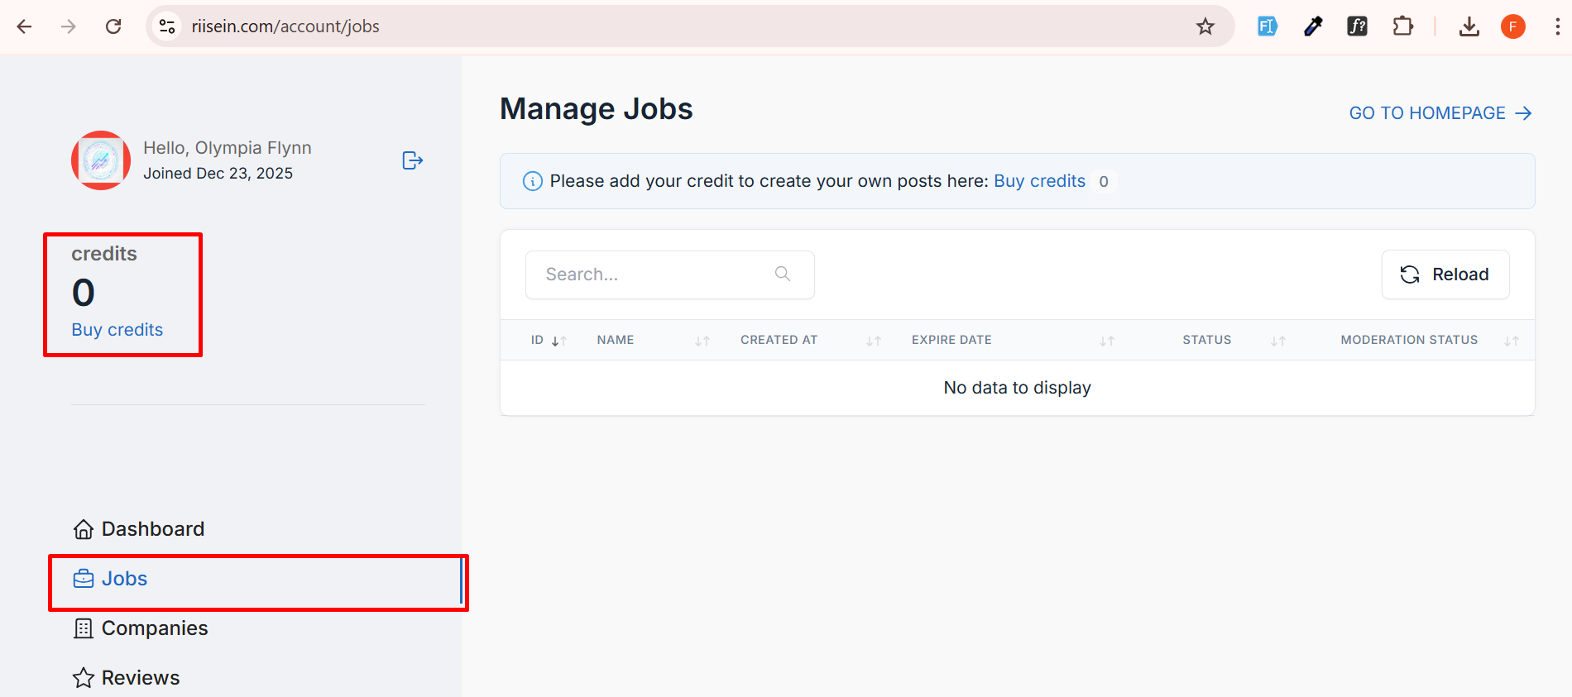
Task: Click the search magnifier icon
Action: (x=782, y=274)
